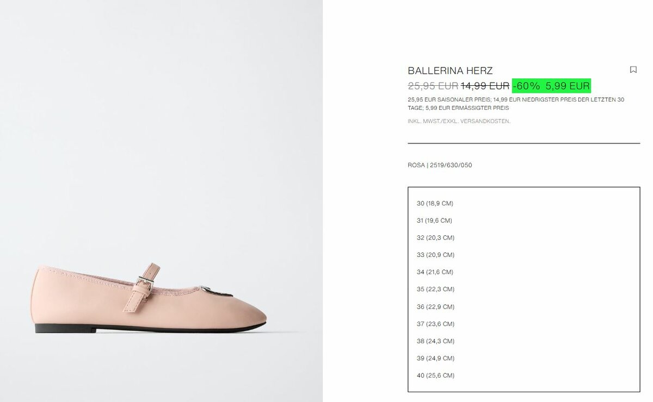Click the crossed-out 14,99 EUR price

click(485, 86)
